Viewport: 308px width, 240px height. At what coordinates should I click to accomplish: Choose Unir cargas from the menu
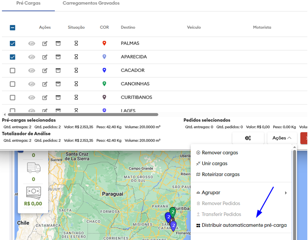pos(214,163)
